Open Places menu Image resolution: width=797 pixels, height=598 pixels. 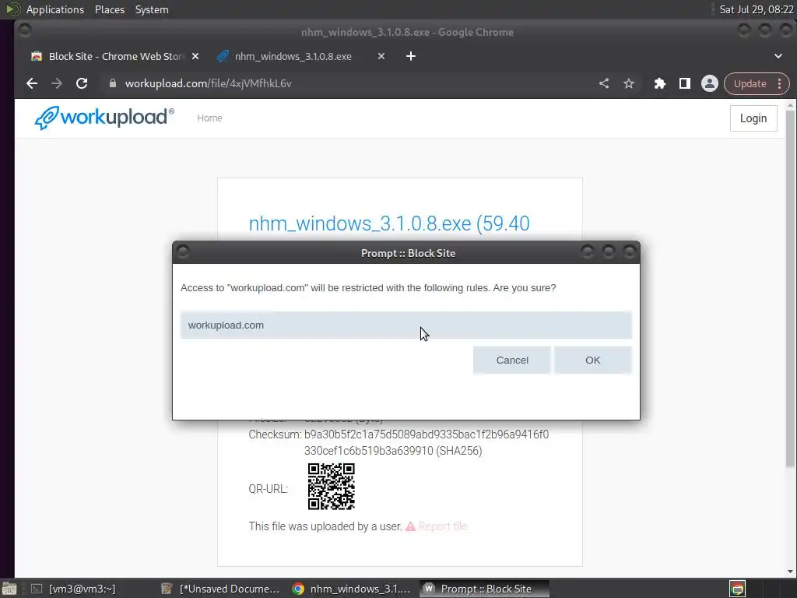point(110,9)
